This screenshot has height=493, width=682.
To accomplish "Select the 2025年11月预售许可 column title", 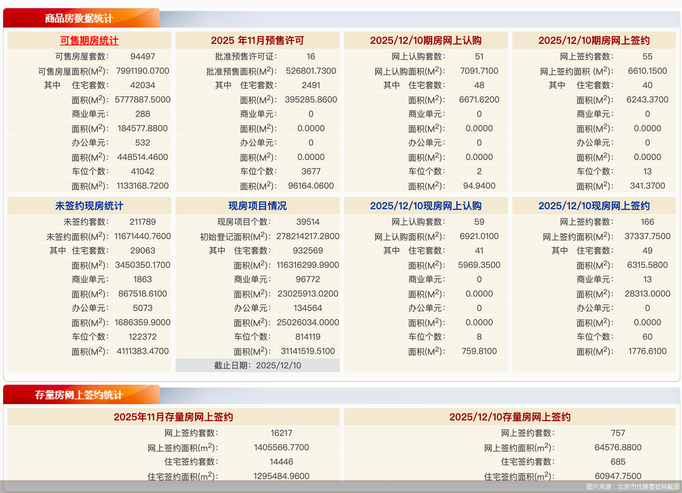I will 257,40.
